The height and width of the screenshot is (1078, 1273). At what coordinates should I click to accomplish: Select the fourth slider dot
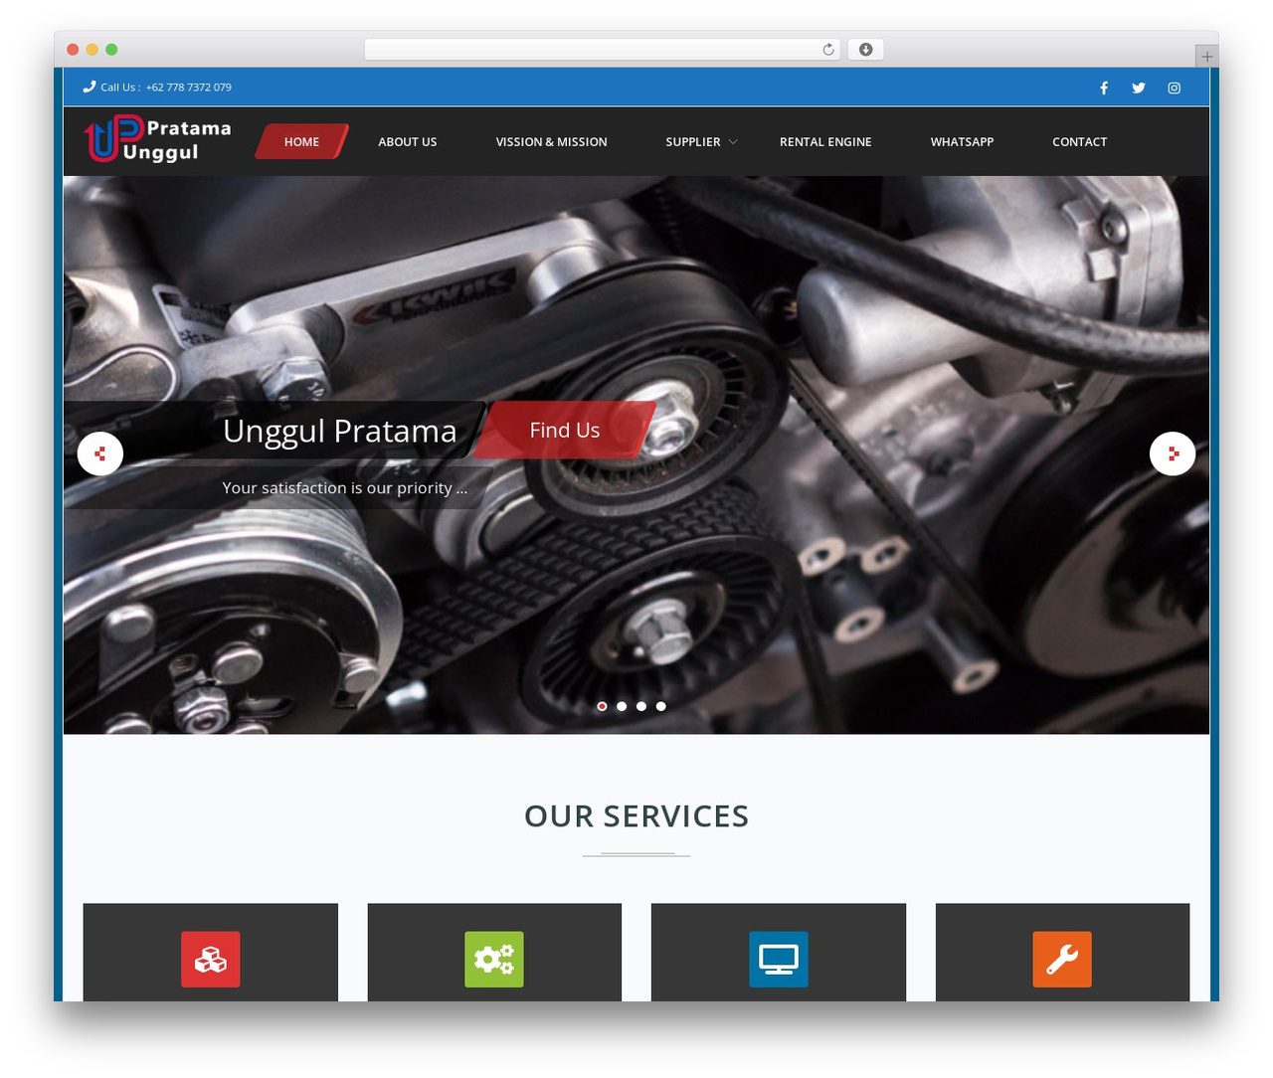(x=661, y=706)
